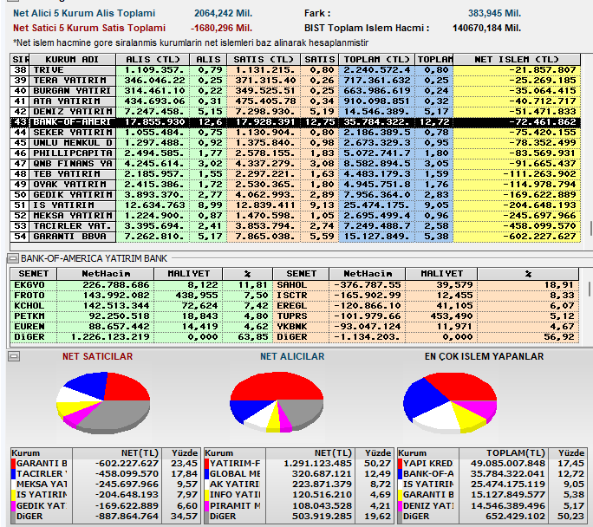Image resolution: width=593 pixels, height=527 pixels.
Task: Click the EUREN stock row
Action: click(x=141, y=327)
